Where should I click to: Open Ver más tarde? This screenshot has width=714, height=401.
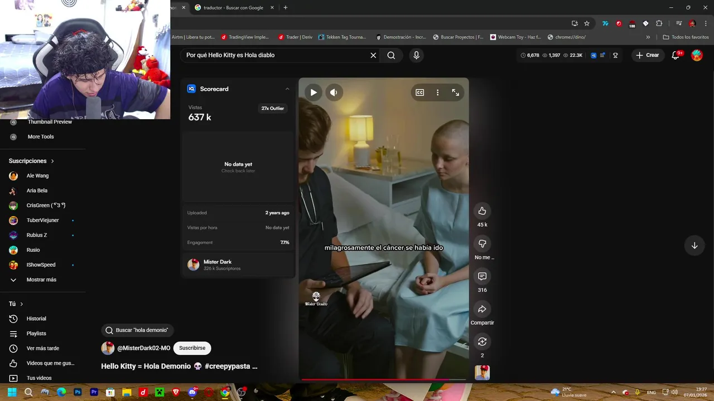pyautogui.click(x=42, y=349)
